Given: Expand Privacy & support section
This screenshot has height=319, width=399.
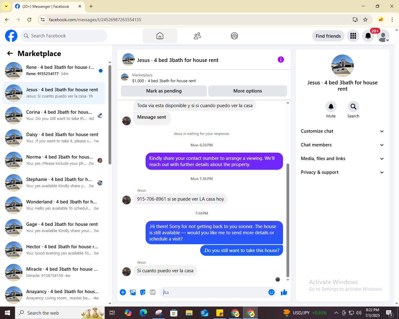Looking at the screenshot, I should click(x=342, y=172).
